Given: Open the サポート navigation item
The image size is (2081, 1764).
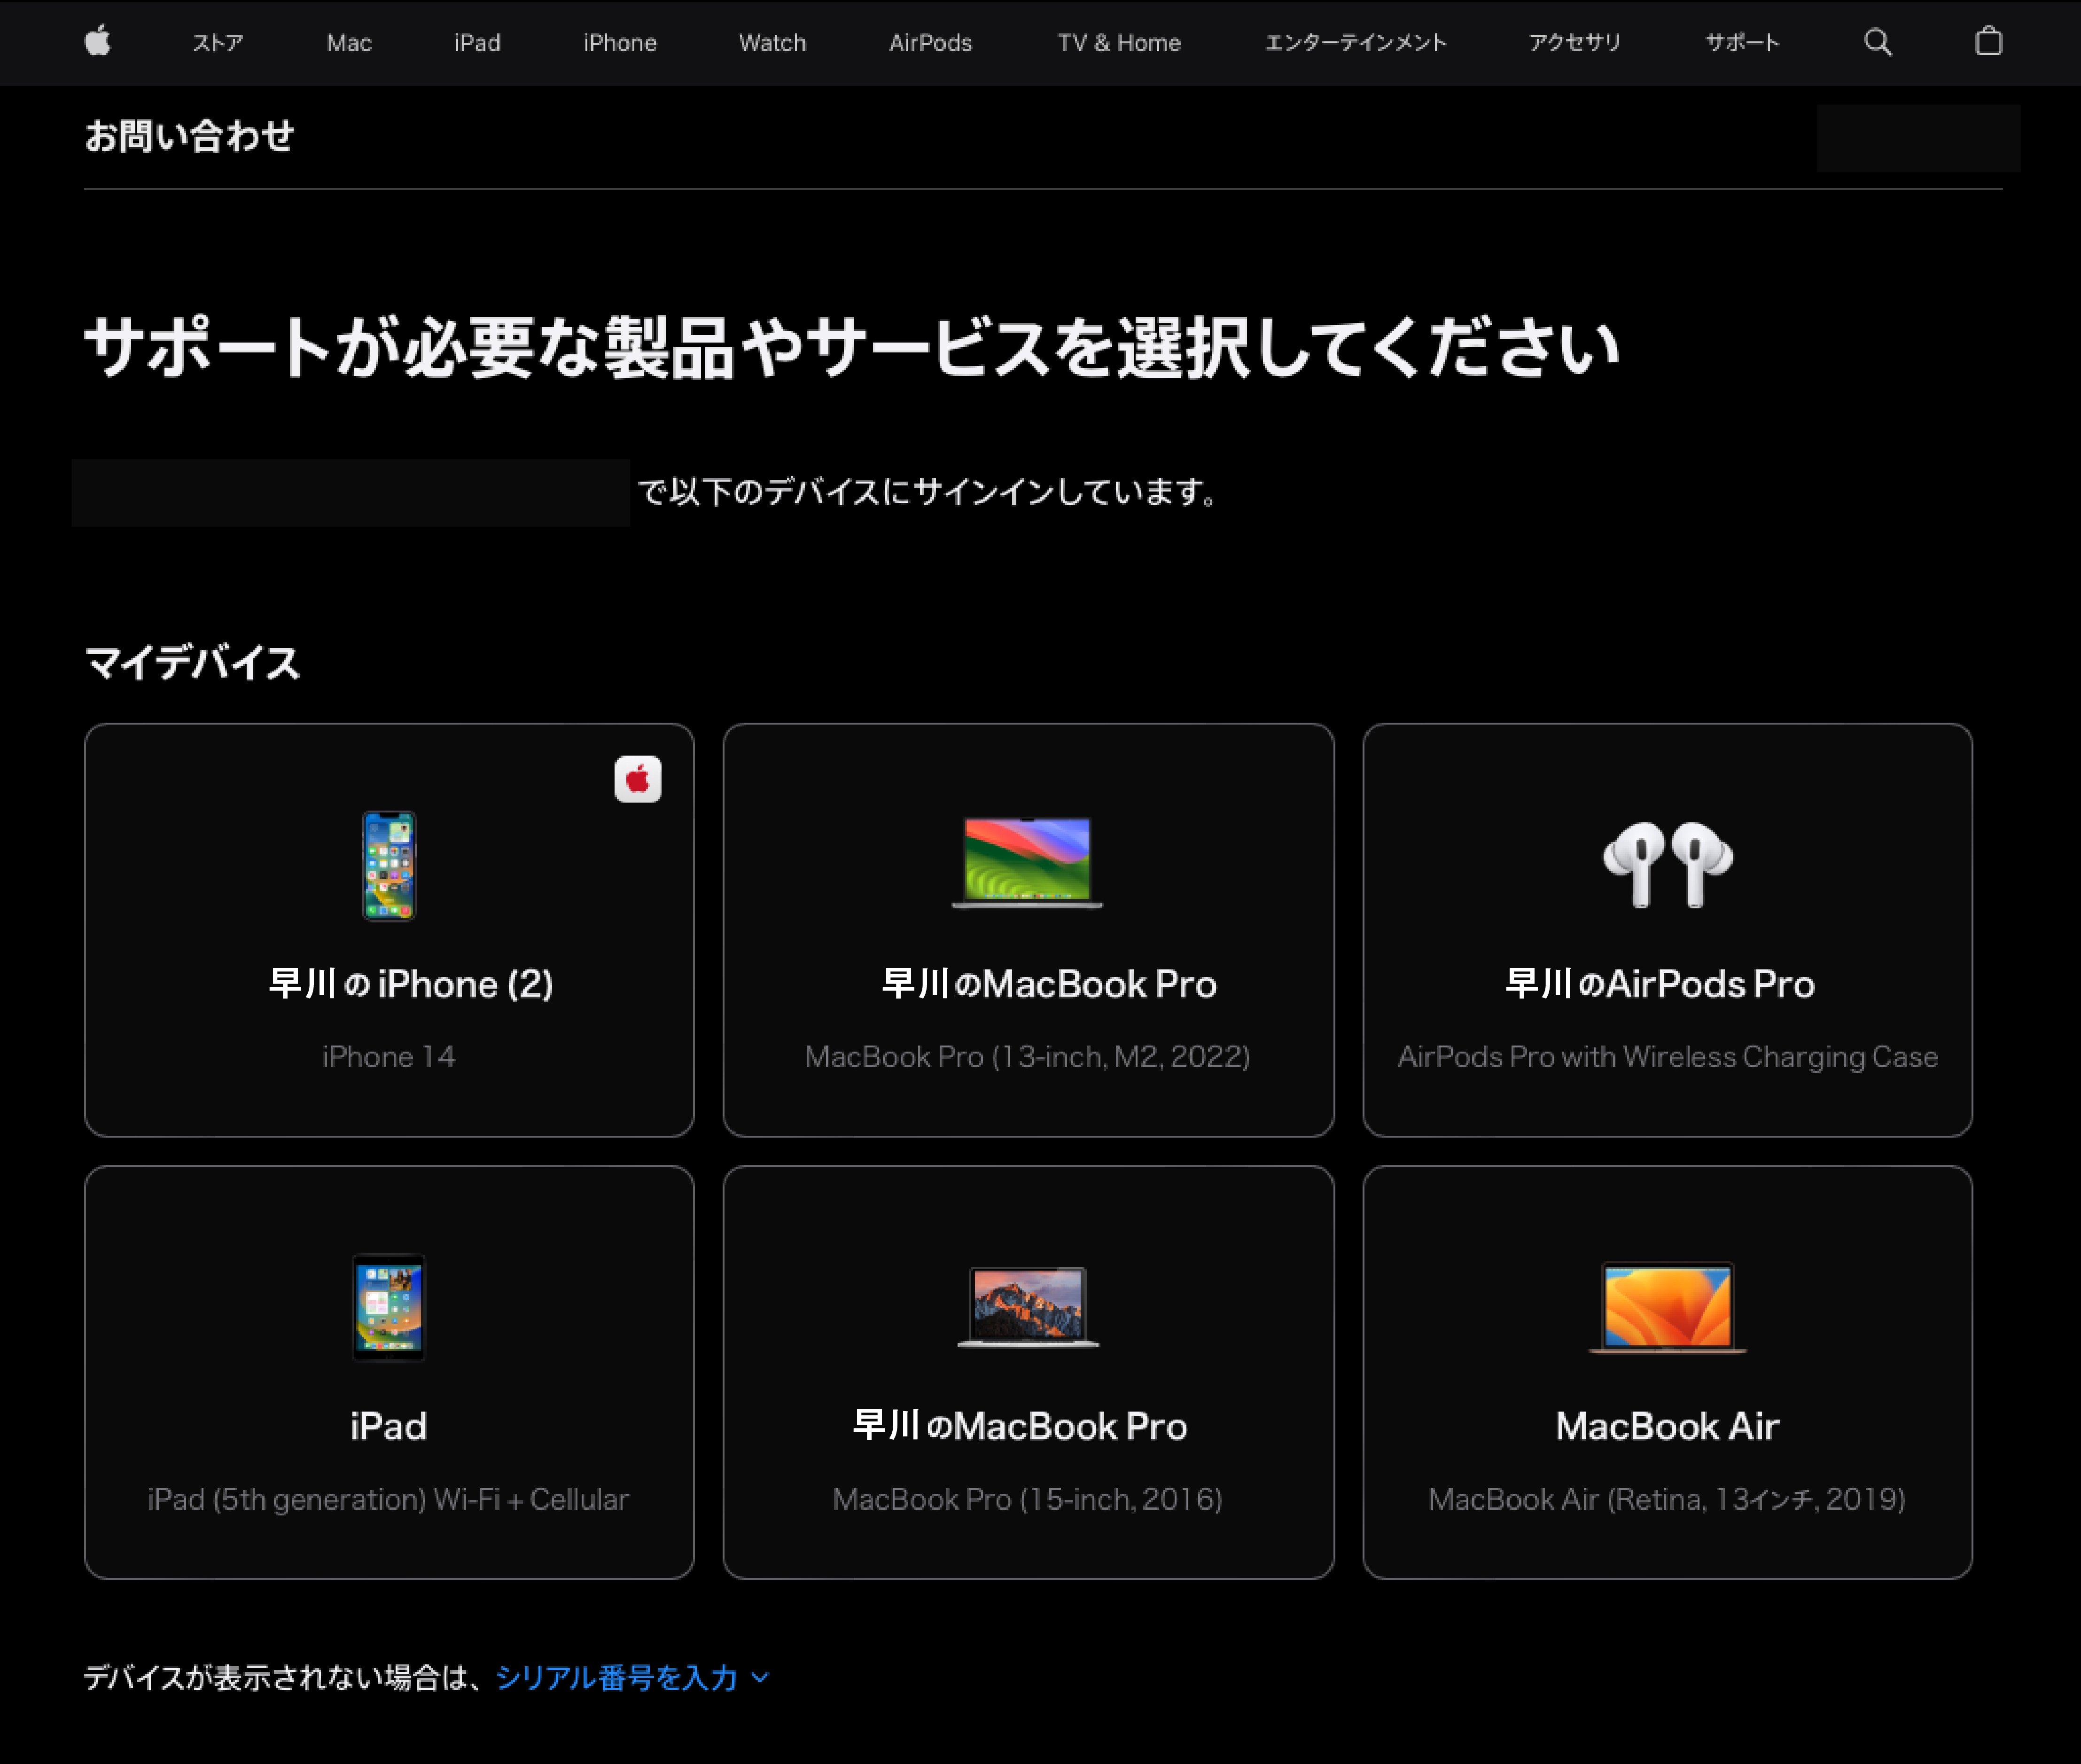Looking at the screenshot, I should coord(1742,43).
